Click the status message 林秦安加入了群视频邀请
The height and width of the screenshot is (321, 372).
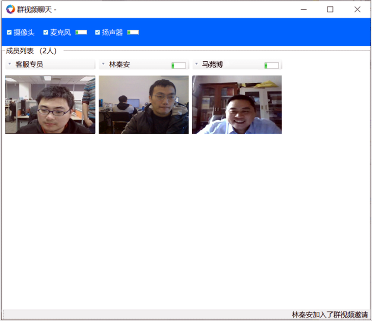[x=330, y=314]
